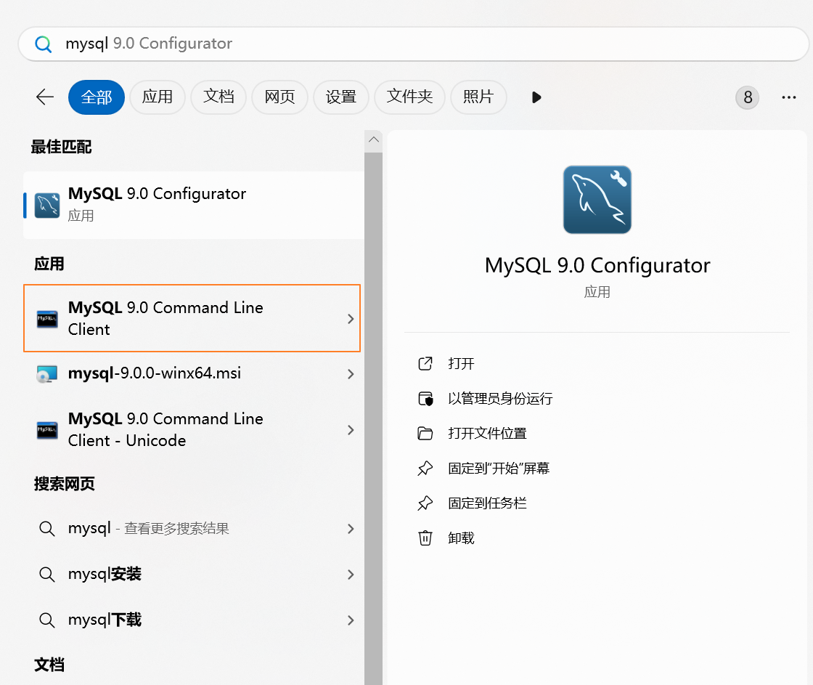Viewport: 813px width, 685px height.
Task: Click the scrollbar up arrow in results list
Action: click(374, 139)
